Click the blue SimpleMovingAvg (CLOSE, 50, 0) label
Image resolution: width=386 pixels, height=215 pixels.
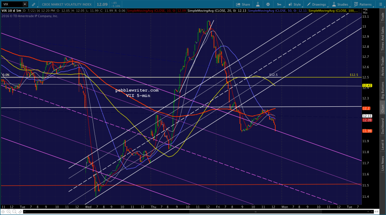pyautogui.click(x=272, y=11)
